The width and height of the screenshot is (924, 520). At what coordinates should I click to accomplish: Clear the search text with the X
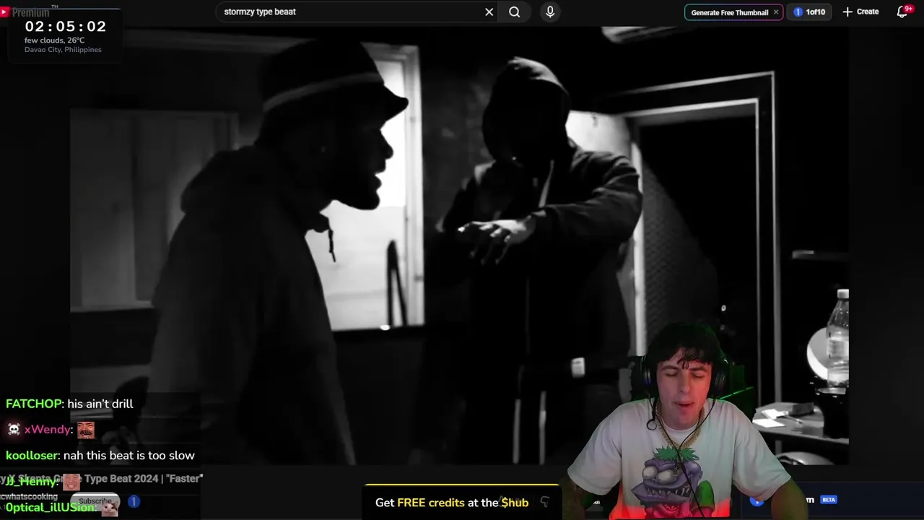[489, 12]
